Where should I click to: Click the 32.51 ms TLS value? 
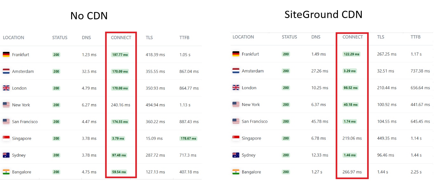click(386, 71)
